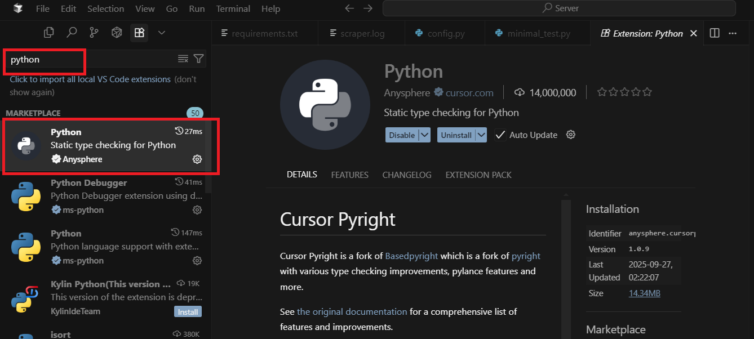The image size is (754, 339).
Task: Switch to config.py tab
Action: pos(446,33)
